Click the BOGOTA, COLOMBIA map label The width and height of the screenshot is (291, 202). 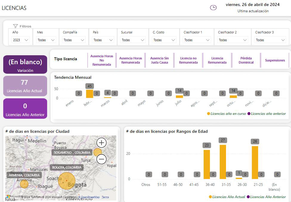(66, 167)
